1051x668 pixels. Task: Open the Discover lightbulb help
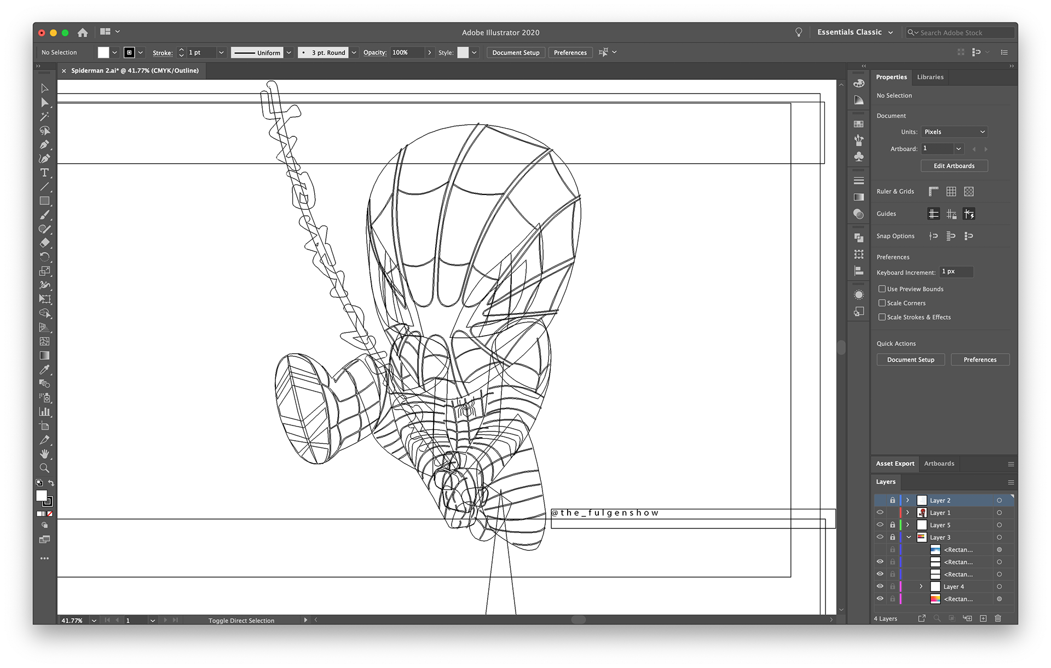click(799, 32)
